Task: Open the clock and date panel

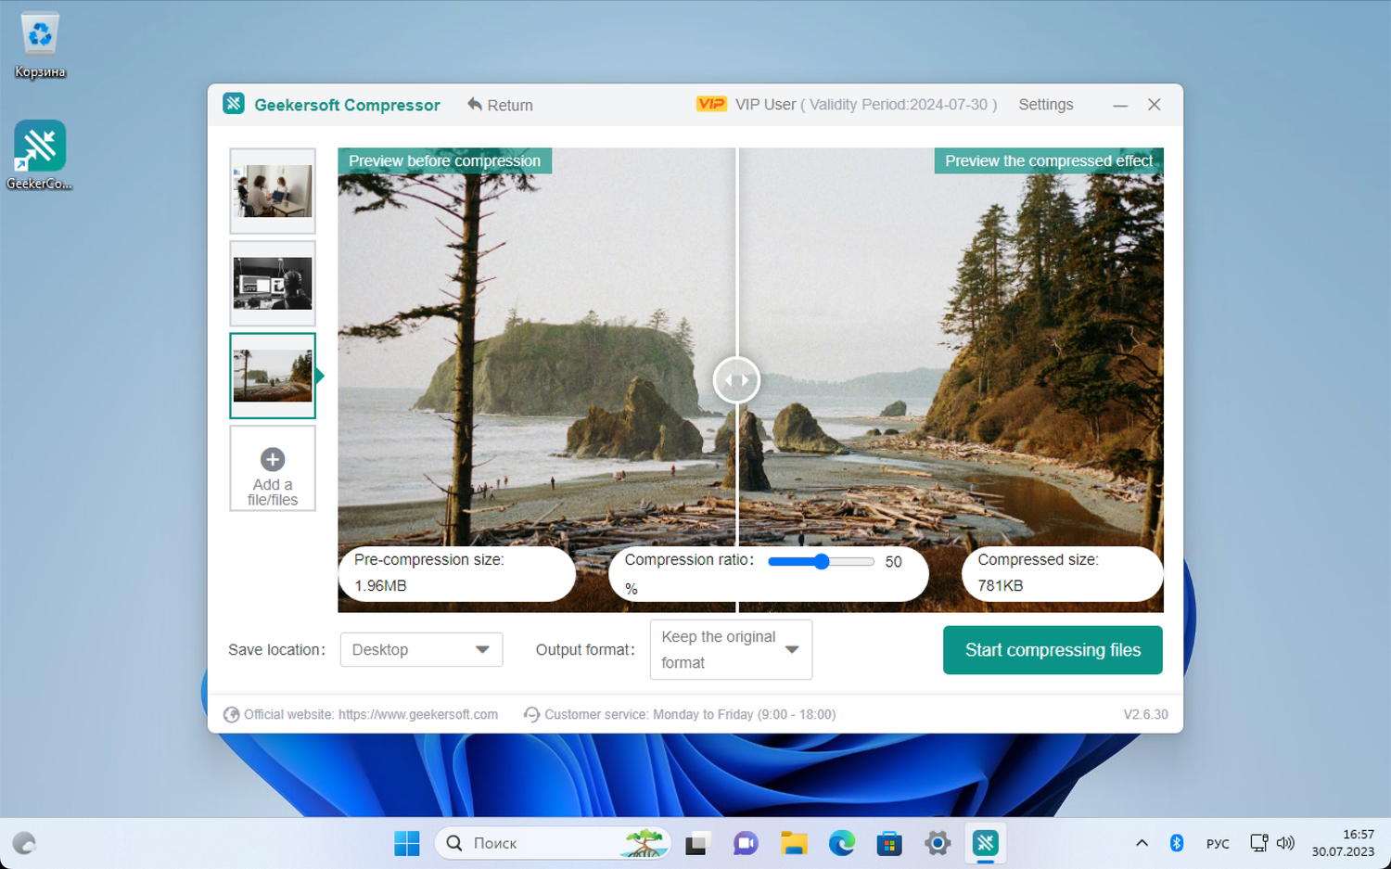Action: pyautogui.click(x=1343, y=843)
